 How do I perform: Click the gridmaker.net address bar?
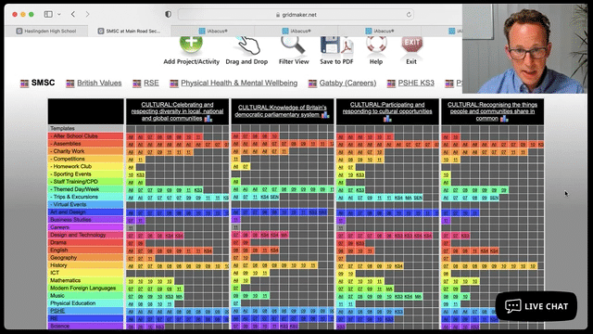coord(296,15)
